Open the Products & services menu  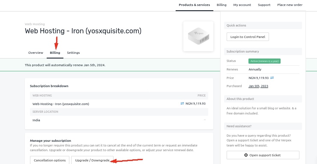pyautogui.click(x=194, y=5)
